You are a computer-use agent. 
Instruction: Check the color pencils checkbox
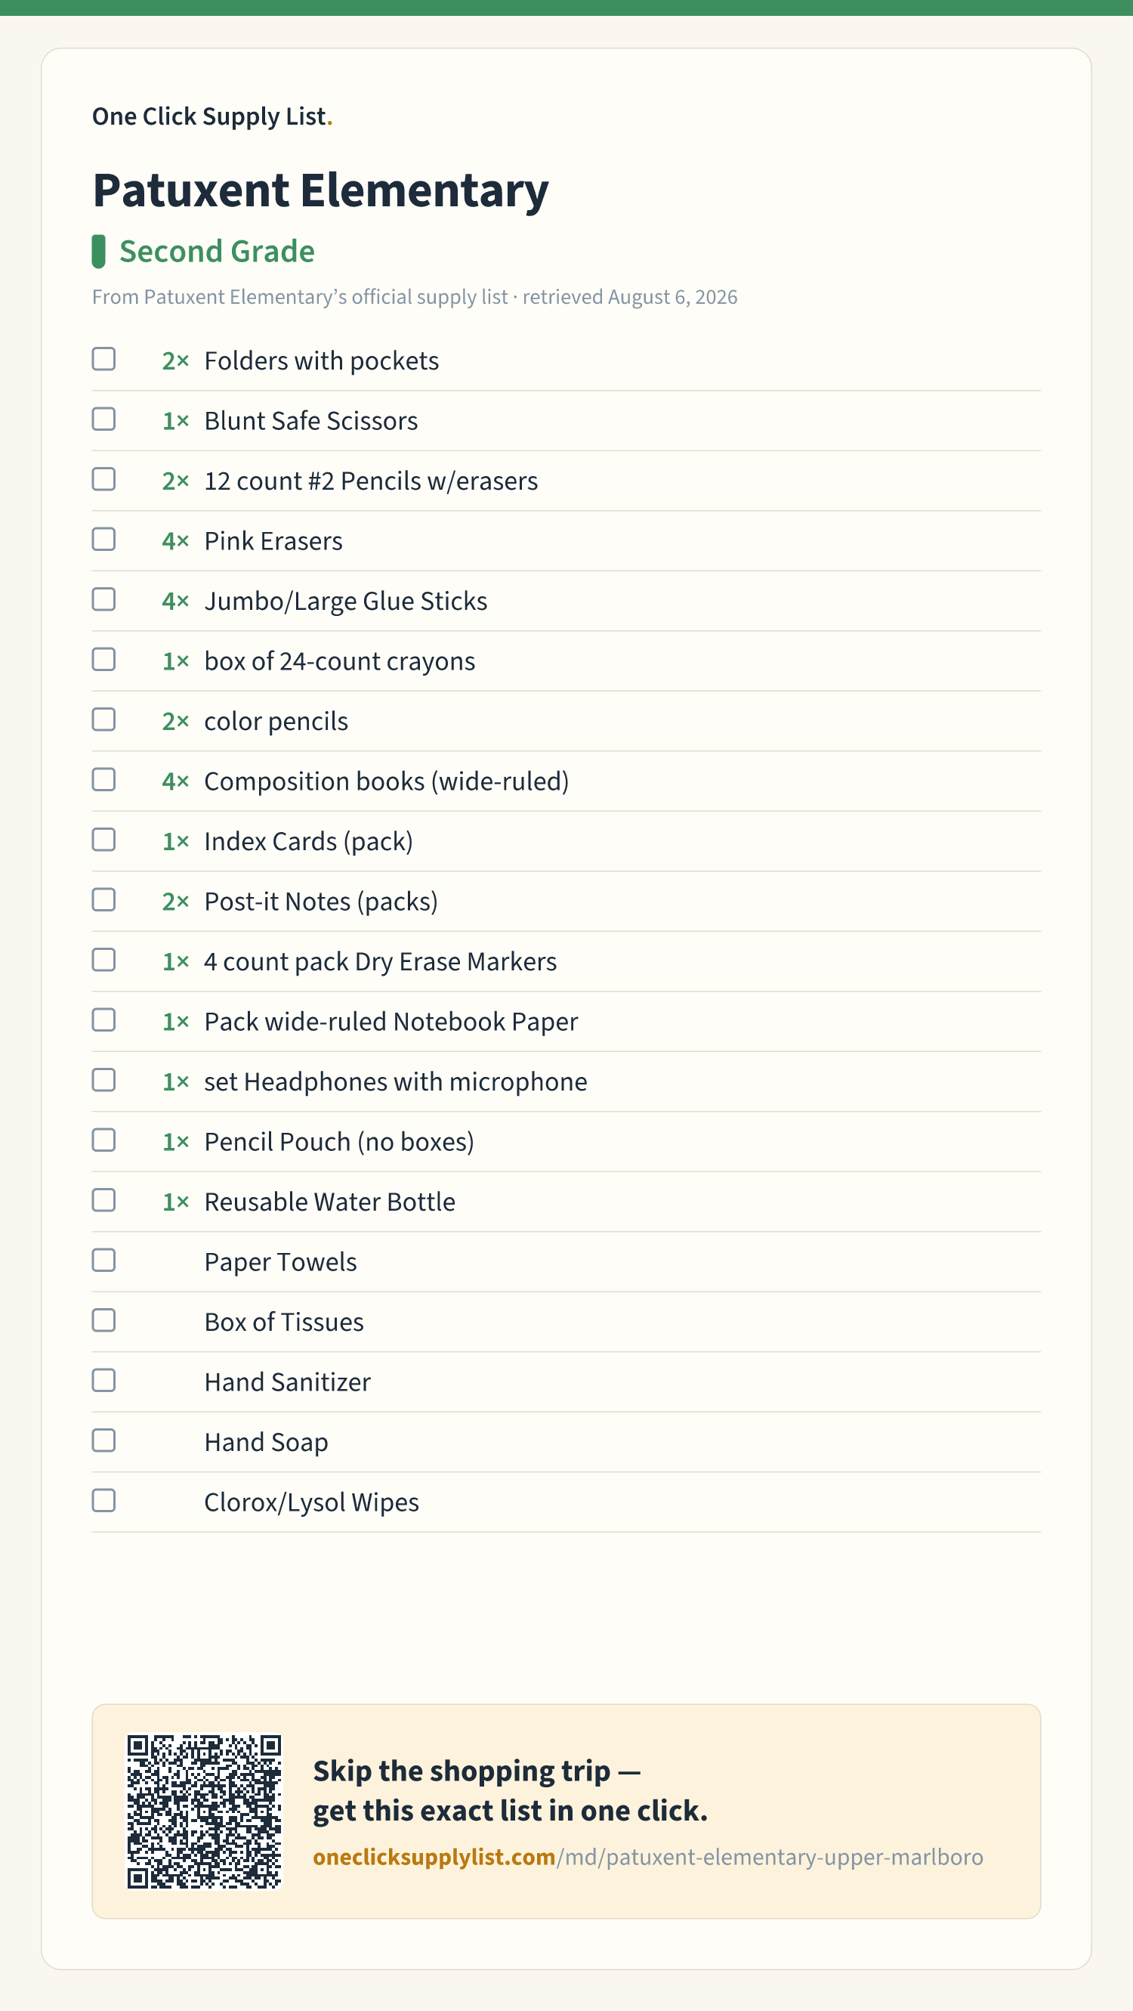103,719
